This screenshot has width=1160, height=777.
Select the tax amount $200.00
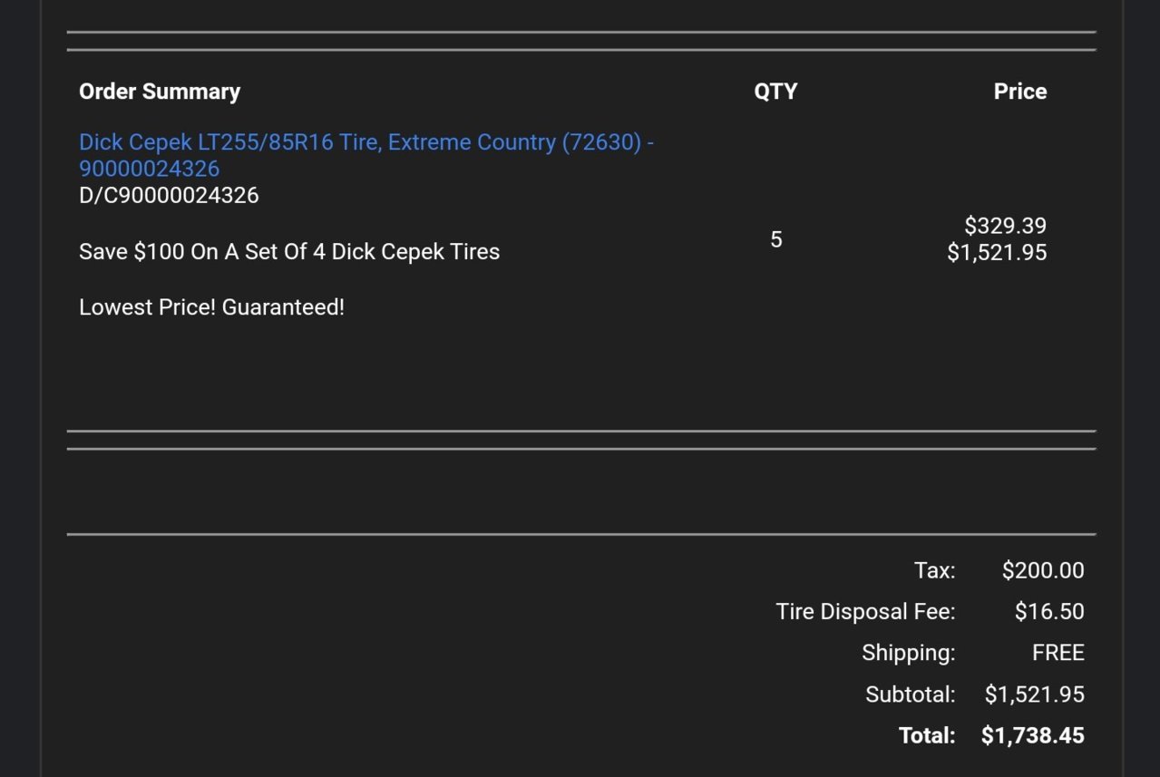(1043, 570)
